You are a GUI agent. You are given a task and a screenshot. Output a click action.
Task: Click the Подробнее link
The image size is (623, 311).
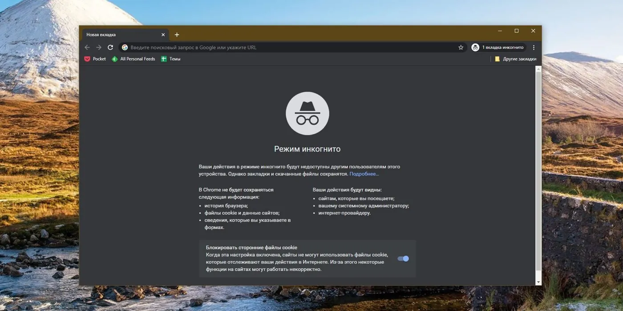tap(364, 174)
